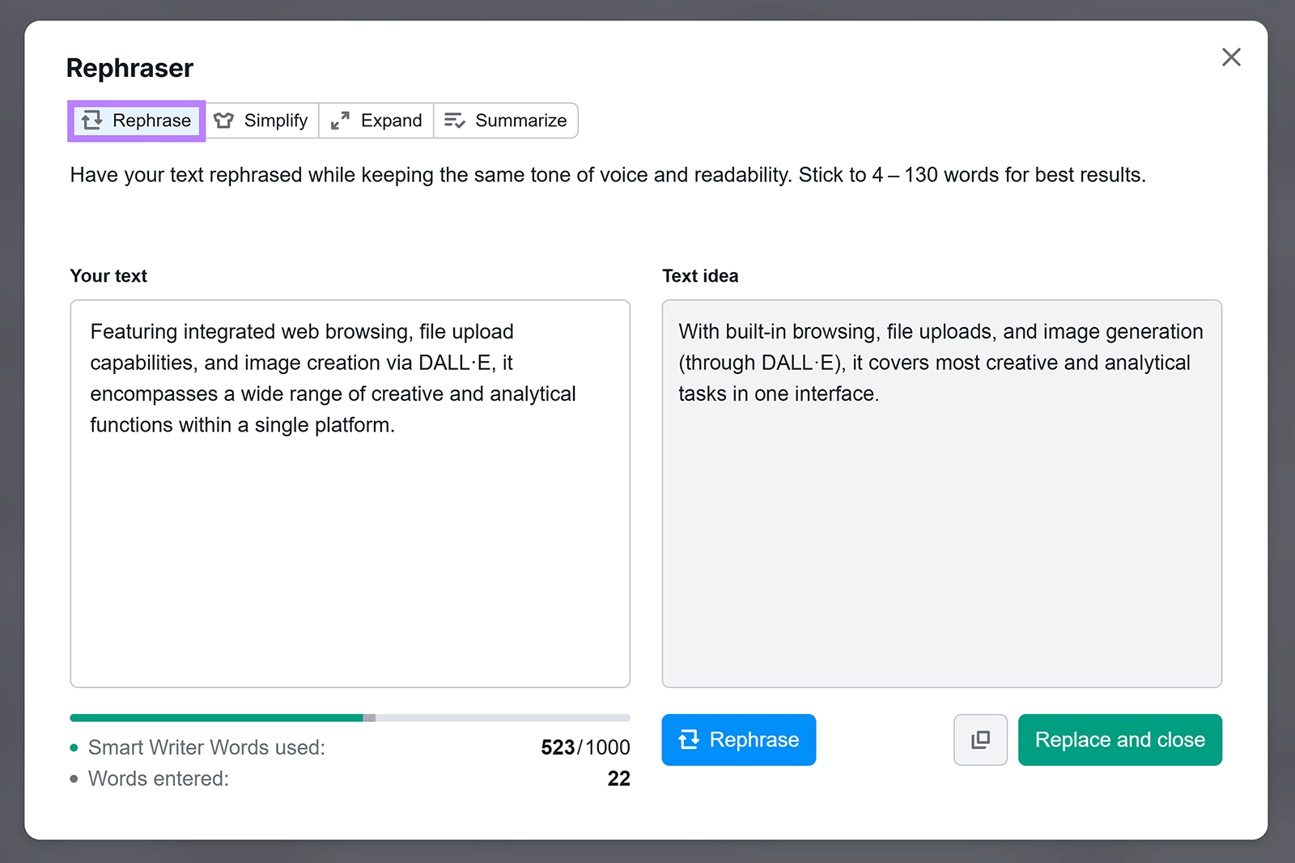Click the blue Rephrase button
Viewport: 1295px width, 863px height.
(738, 739)
